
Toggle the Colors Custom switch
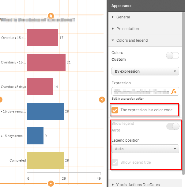[x=172, y=55]
